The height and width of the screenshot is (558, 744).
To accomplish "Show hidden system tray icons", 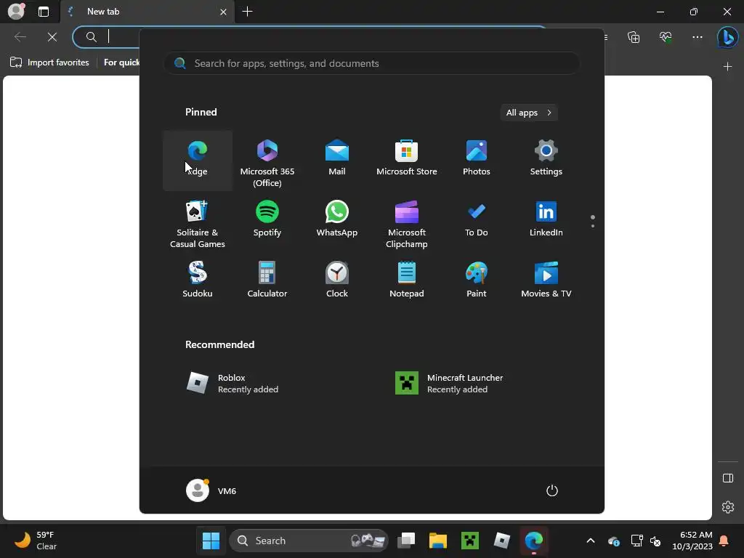I will click(591, 540).
